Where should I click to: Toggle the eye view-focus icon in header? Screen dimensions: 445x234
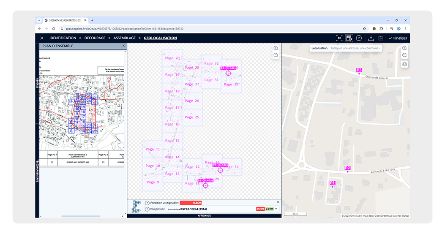point(339,38)
